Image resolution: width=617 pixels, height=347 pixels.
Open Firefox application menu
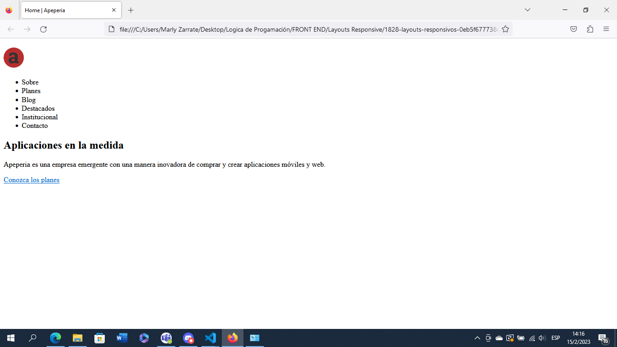(x=606, y=29)
